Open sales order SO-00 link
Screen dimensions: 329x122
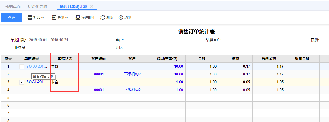(x=37, y=67)
